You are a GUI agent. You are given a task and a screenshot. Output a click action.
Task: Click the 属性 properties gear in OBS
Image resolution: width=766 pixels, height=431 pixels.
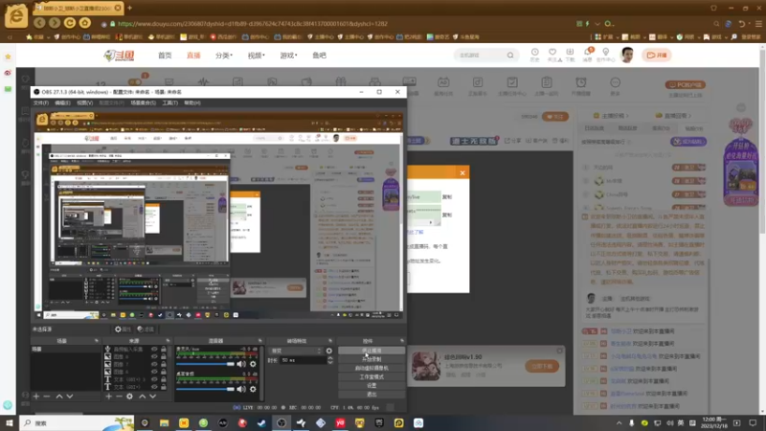123,329
